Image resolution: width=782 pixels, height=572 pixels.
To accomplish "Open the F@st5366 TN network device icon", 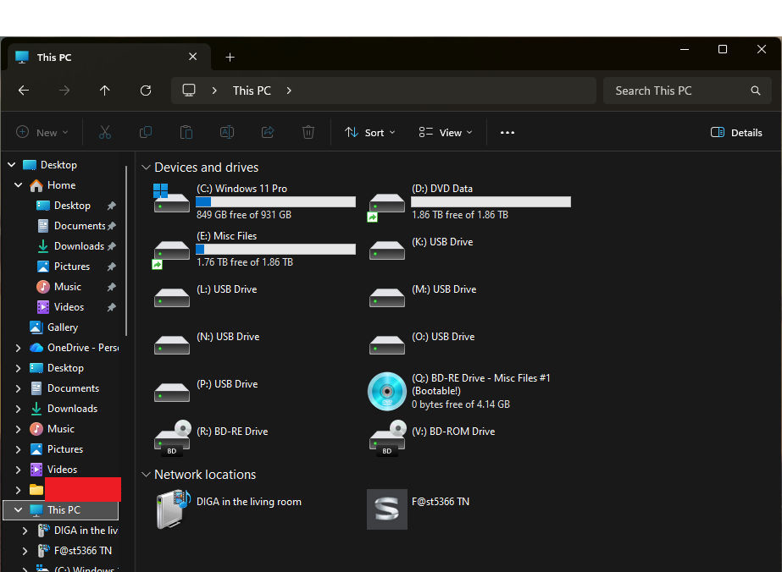I will 387,509.
